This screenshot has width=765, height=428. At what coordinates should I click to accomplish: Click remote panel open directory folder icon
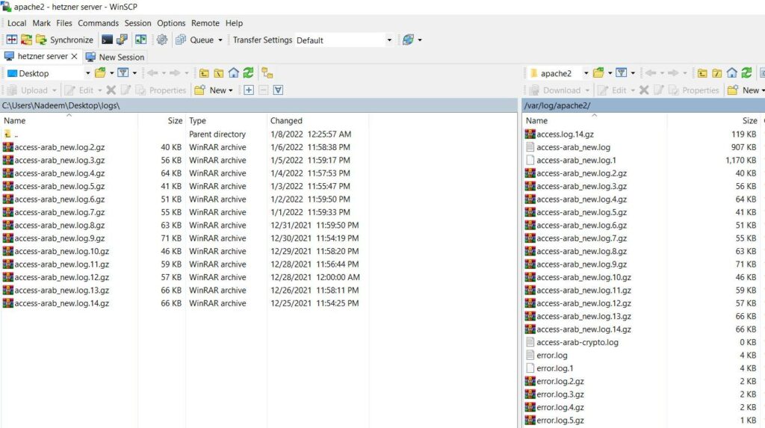(x=598, y=73)
